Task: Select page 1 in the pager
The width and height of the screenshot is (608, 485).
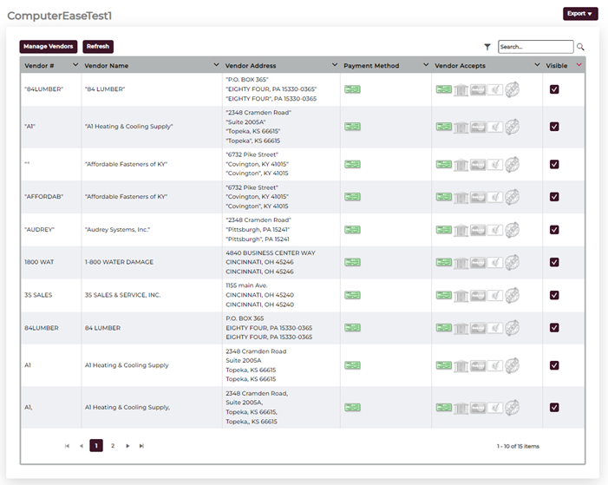Action: click(x=96, y=446)
